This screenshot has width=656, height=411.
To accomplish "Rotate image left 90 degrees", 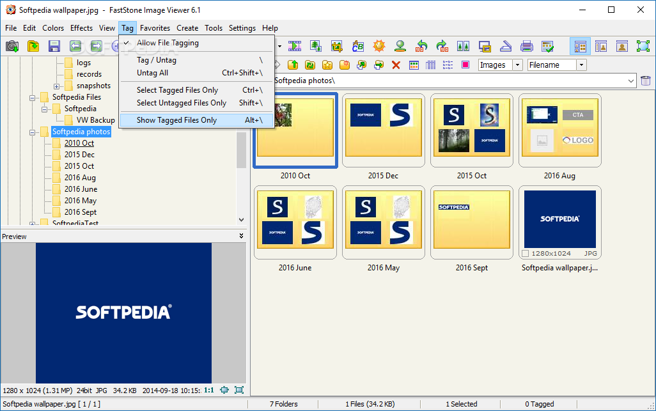I will [x=421, y=46].
